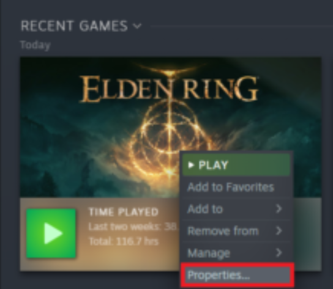
Task: Expand the Add to arrow chevron
Action: pos(279,208)
